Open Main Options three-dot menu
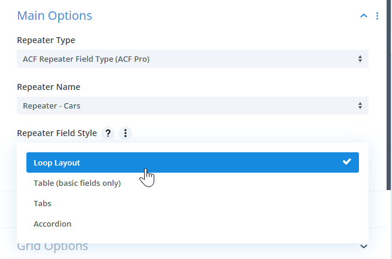The height and width of the screenshot is (259, 392). [x=377, y=16]
